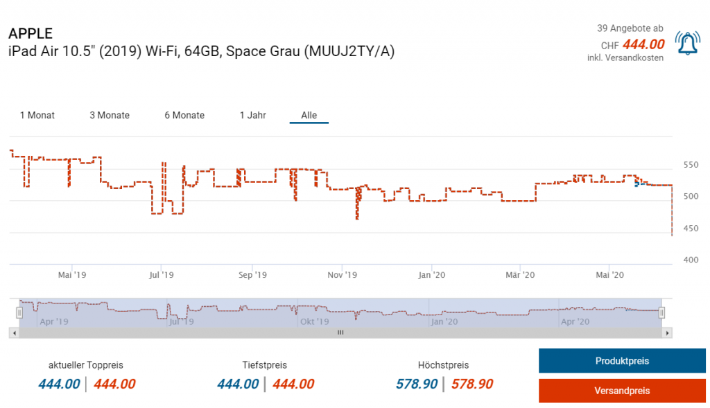Click the navigator scrollbar center grip
Viewport: 710px width, 408px height.
pos(340,332)
